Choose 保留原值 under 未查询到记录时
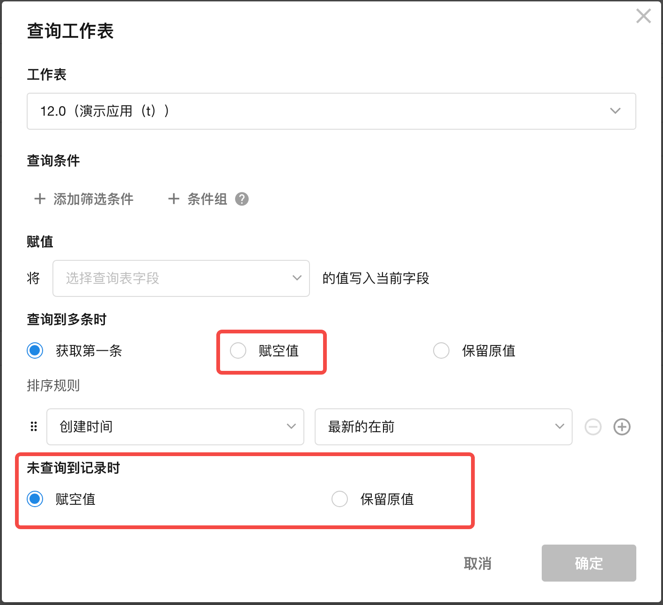Image resolution: width=663 pixels, height=605 pixels. [339, 499]
